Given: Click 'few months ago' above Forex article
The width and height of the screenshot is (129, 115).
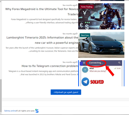Looking at the screenshot, I should pyautogui.click(x=69, y=5).
